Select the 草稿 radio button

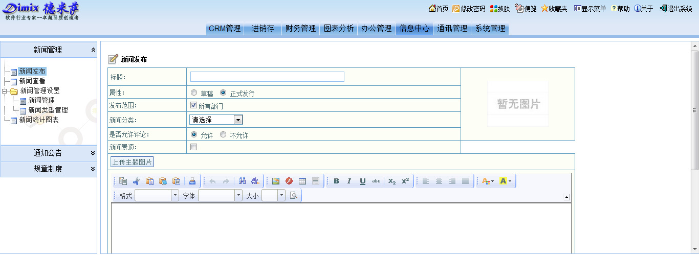tap(194, 93)
